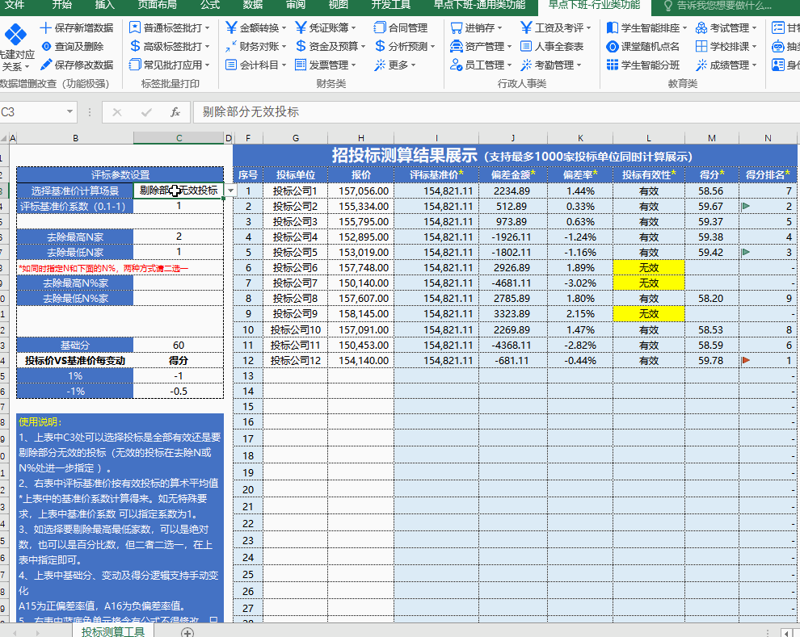Click formula bar showing 剔除部分无效投标
800x637 pixels.
496,111
